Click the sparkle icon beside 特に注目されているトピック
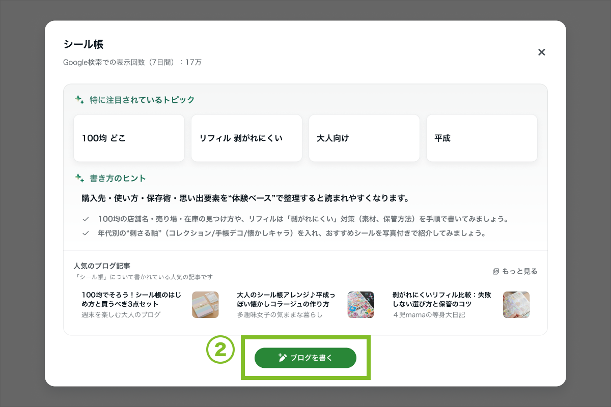Viewport: 611px width, 407px height. pyautogui.click(x=79, y=100)
